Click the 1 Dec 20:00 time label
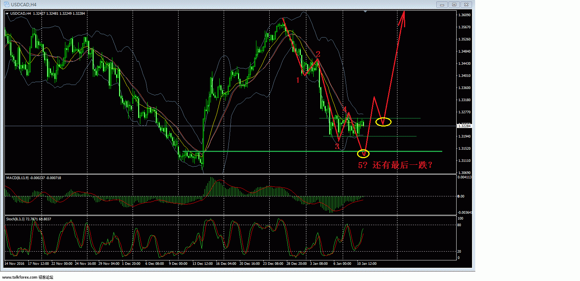The image size is (580, 281). [x=131, y=264]
